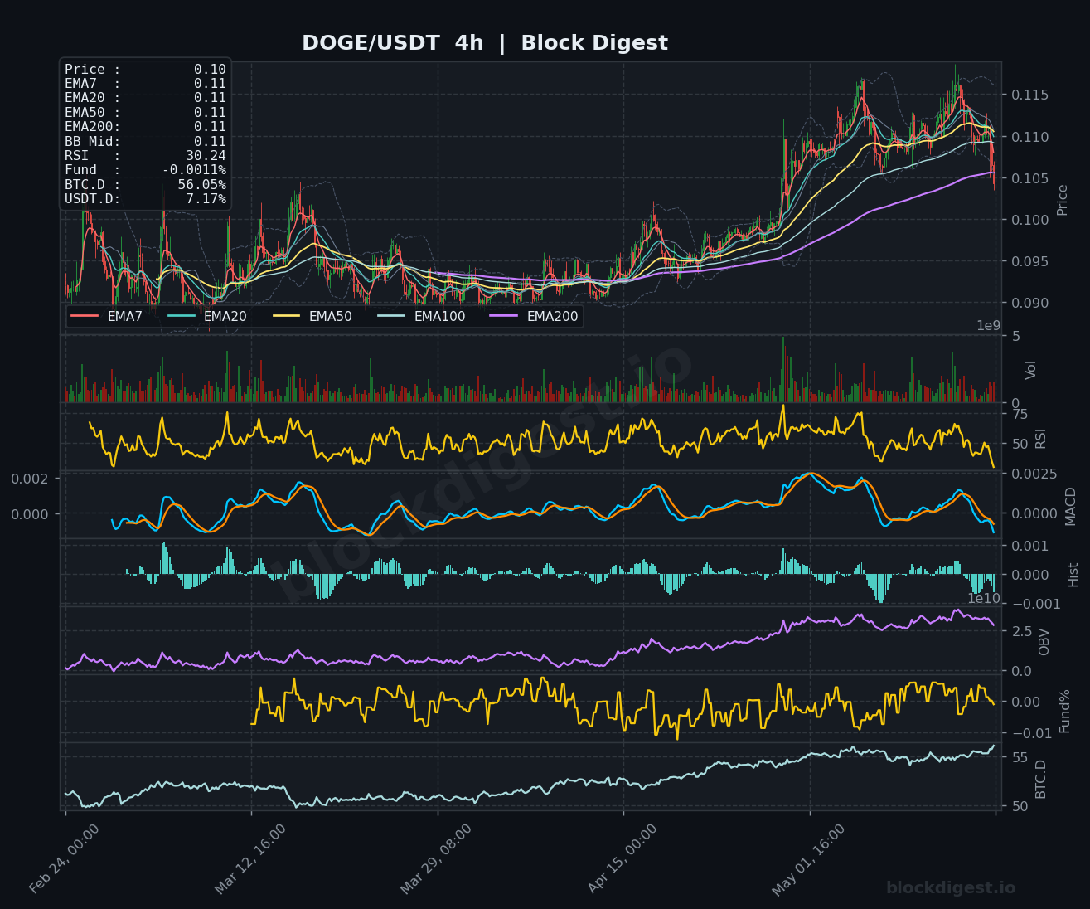Click the Fund% axis title

click(x=1064, y=711)
